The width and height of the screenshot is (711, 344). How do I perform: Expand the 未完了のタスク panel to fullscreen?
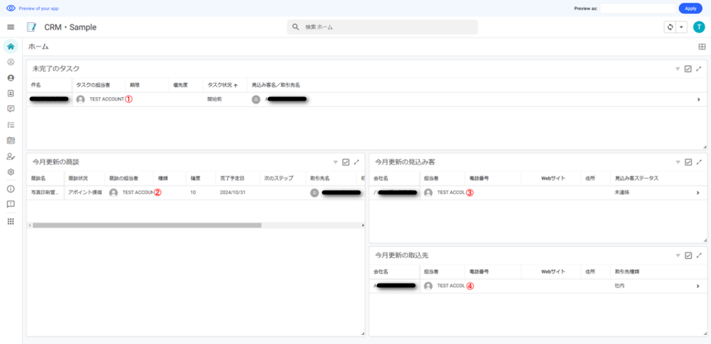tap(699, 69)
